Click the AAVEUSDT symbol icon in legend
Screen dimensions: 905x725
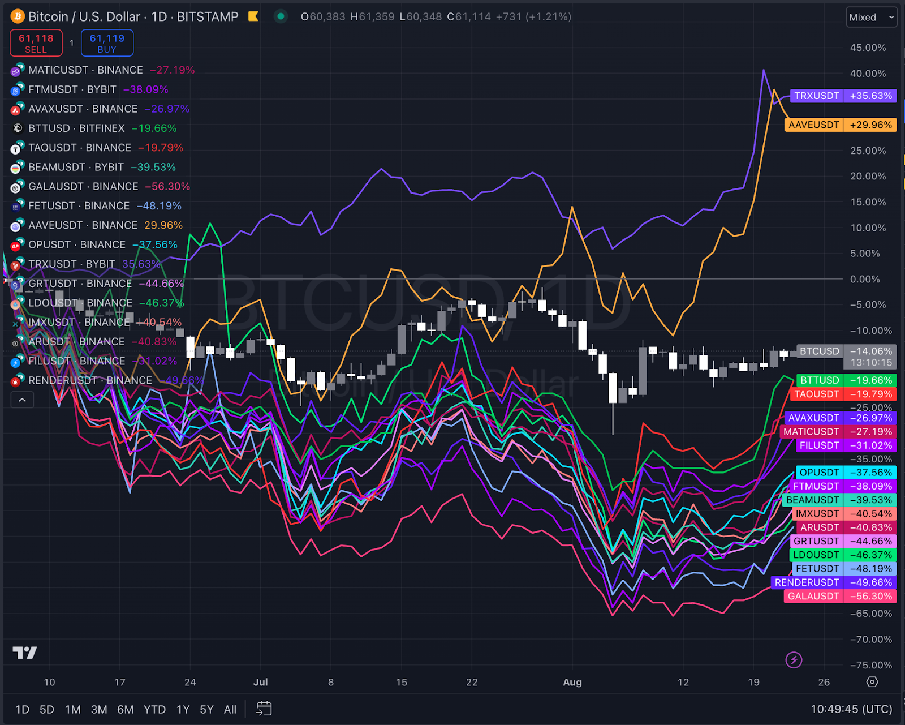17,225
